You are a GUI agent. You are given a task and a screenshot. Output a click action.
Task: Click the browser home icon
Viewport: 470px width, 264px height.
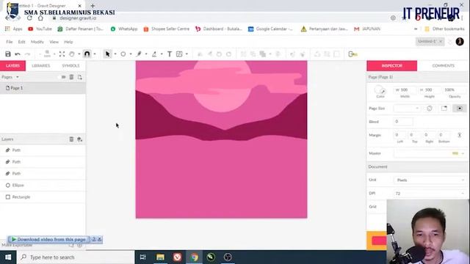[40, 18]
